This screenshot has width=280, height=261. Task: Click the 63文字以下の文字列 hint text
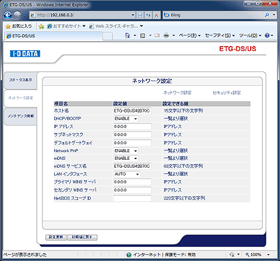pyautogui.click(x=184, y=166)
